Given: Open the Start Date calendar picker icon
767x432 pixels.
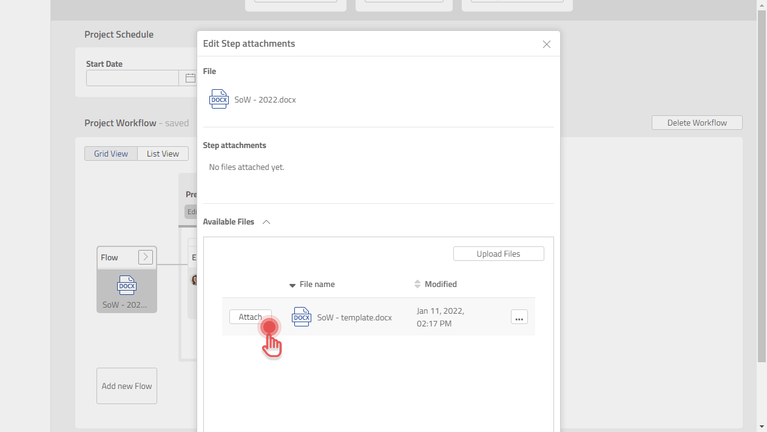Looking at the screenshot, I should point(190,78).
